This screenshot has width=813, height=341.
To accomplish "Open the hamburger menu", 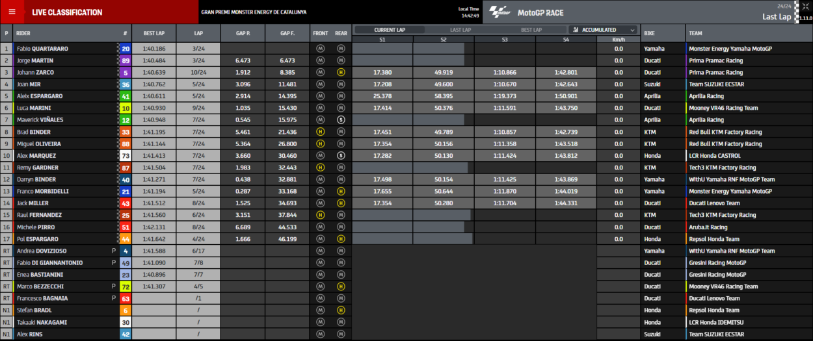I will [x=12, y=12].
